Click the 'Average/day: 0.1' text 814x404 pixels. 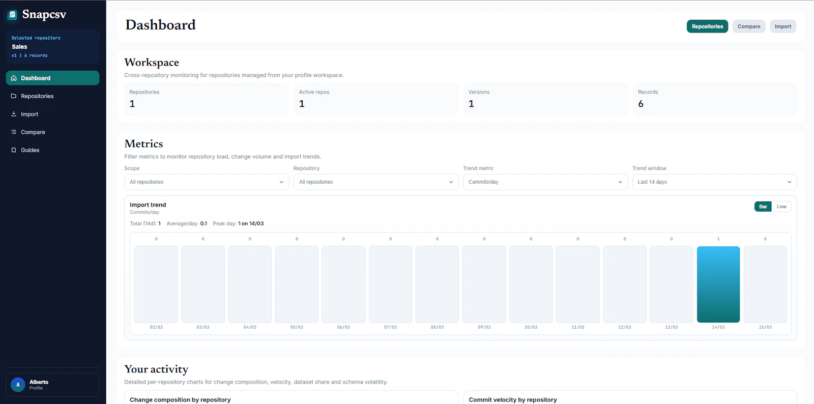pos(187,224)
